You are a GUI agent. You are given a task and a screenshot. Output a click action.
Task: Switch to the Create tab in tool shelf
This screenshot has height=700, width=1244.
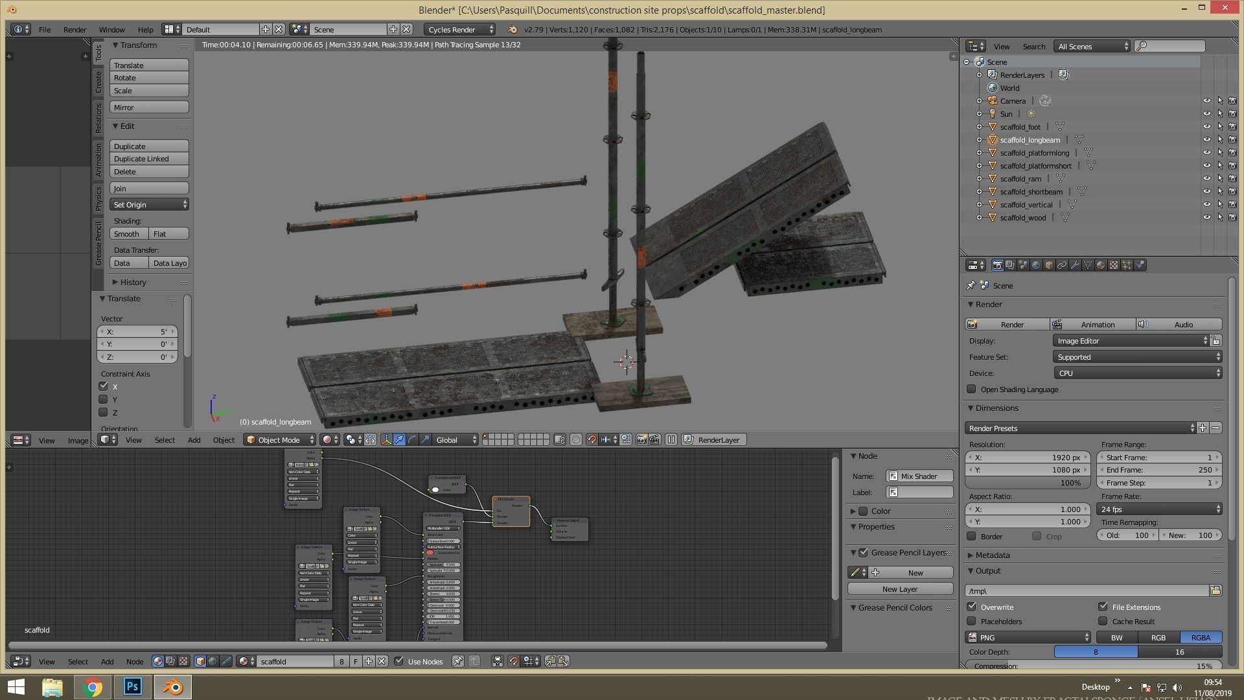pos(98,82)
